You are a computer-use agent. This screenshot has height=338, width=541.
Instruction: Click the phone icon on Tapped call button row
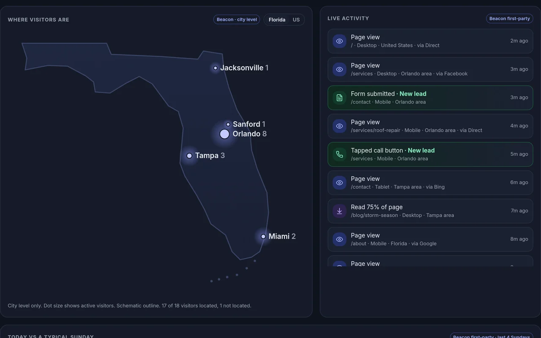pos(339,154)
